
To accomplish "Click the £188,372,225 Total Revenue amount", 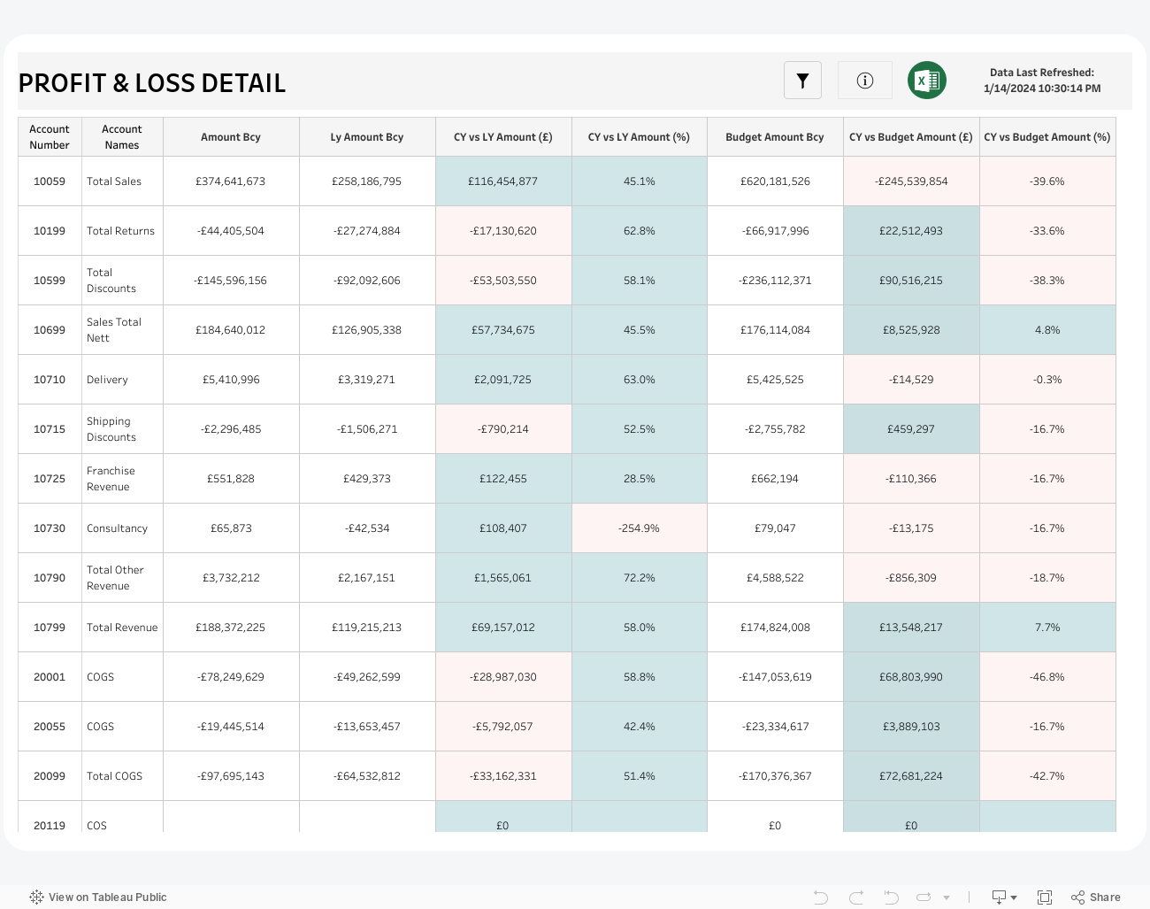I will pos(231,628).
